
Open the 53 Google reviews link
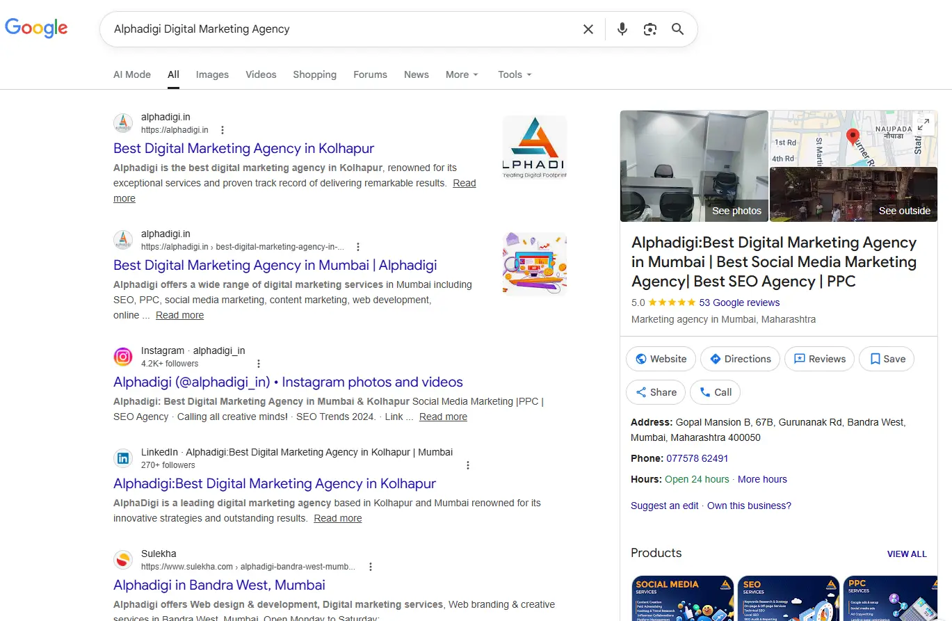[739, 303]
